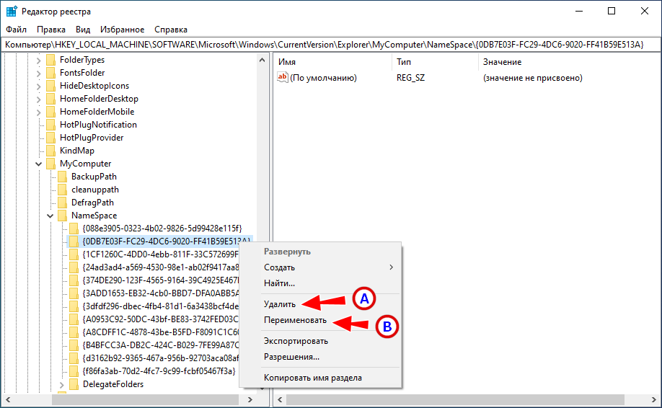Viewport: 662px width, 408px height.
Task: Select key {24ad3ad4-a569-4530-98e1-ab02f9417aa8
Action: pyautogui.click(x=160, y=267)
